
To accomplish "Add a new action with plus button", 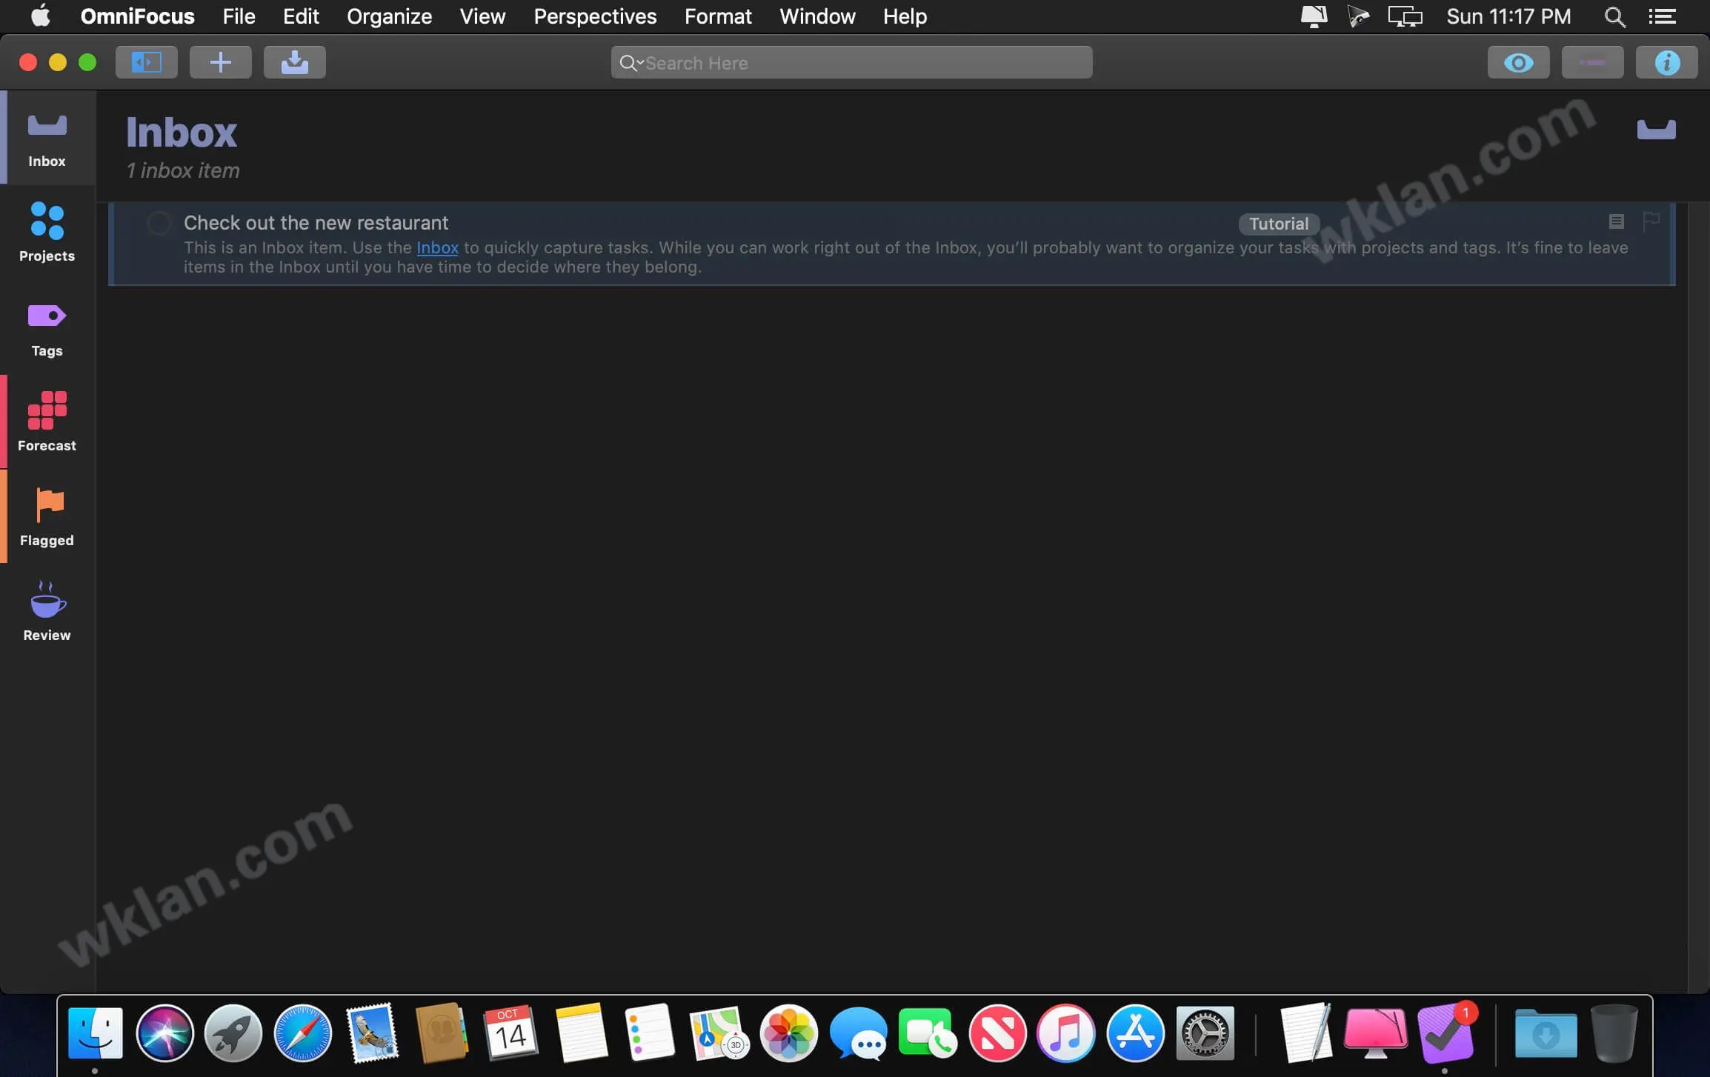I will point(220,62).
